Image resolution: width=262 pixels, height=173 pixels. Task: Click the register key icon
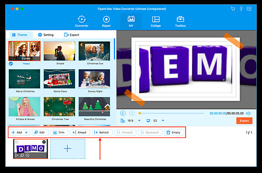[x=241, y=9]
